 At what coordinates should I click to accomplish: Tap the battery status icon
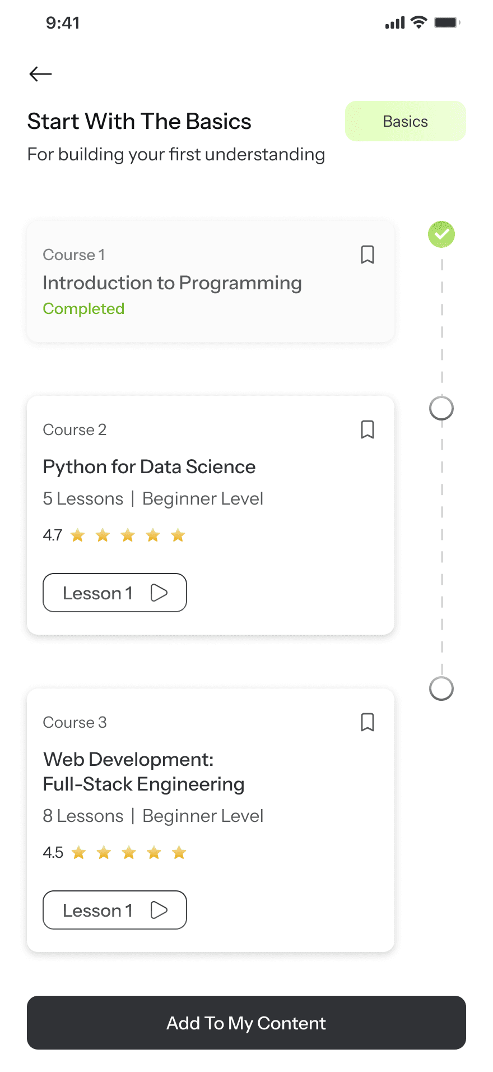pos(447,22)
